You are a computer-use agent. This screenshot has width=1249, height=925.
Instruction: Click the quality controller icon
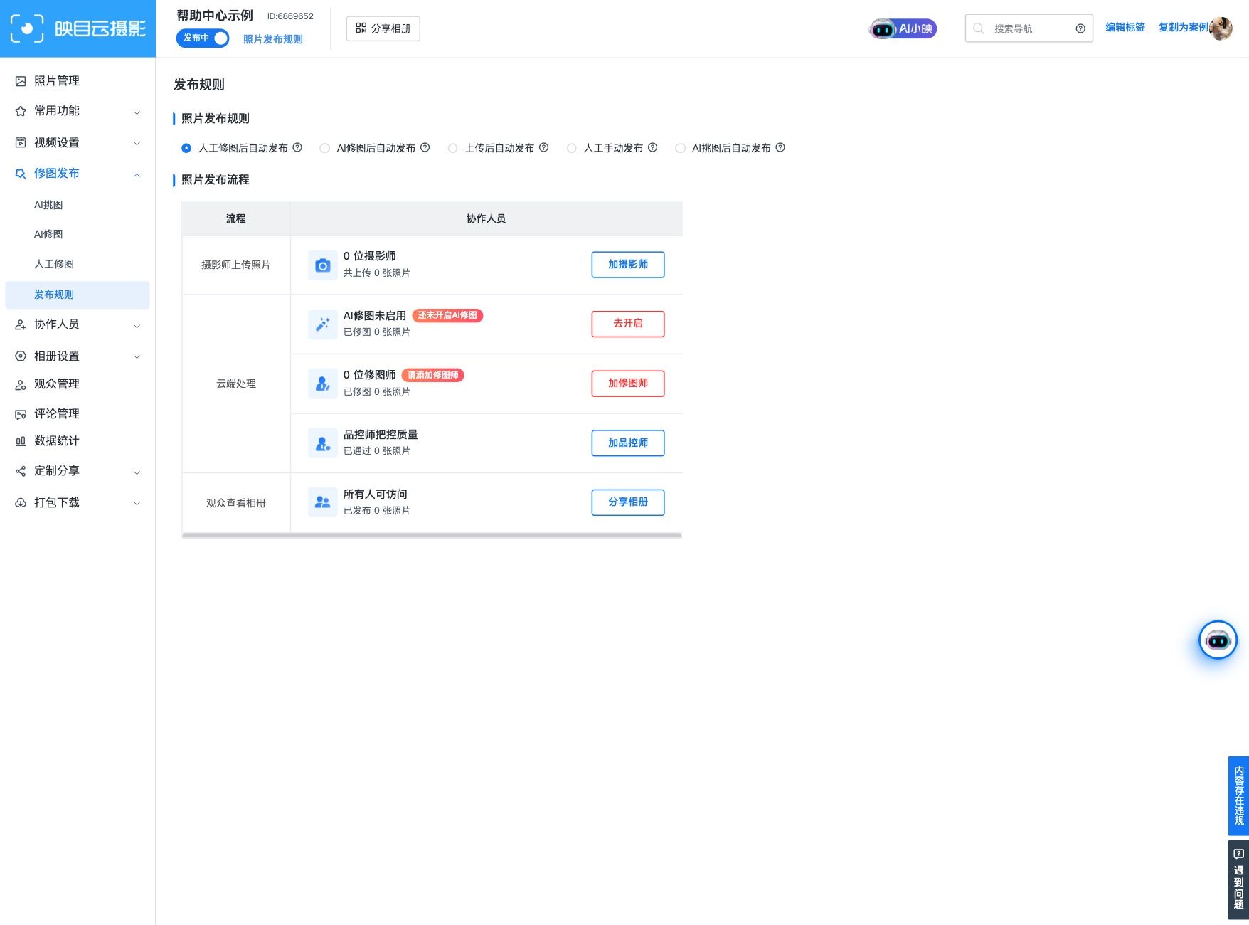pos(322,443)
